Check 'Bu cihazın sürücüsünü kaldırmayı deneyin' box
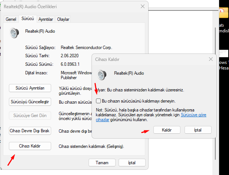 pyautogui.click(x=98, y=101)
